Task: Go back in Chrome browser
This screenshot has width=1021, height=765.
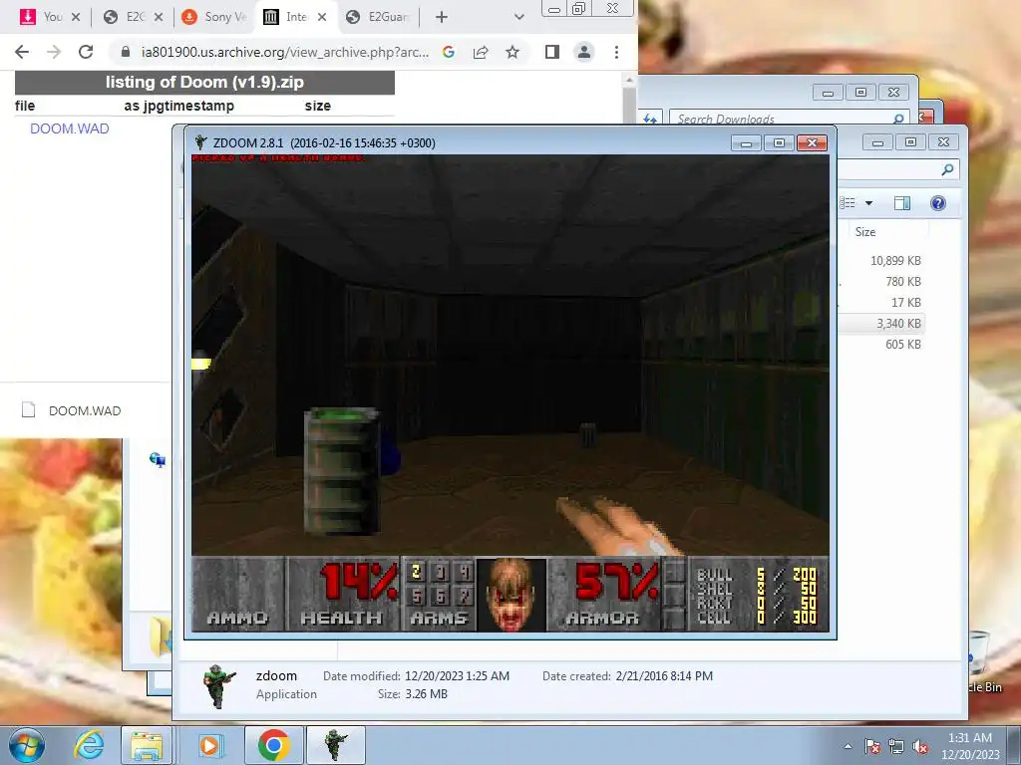Action: coord(22,52)
